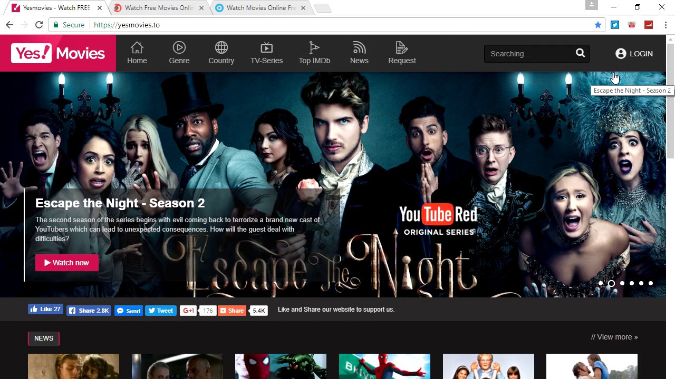Open the last news thumbnail on right
675x379 pixels.
(592, 366)
